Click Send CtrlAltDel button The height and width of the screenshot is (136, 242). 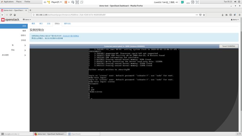click(x=229, y=46)
